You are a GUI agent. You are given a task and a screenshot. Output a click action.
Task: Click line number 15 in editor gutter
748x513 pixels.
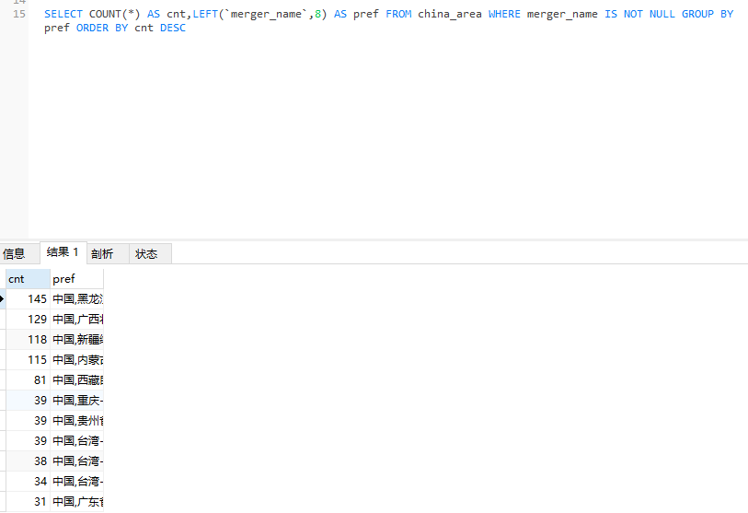coord(19,15)
